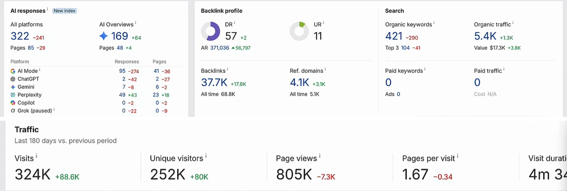Open the 5.4K organic traffic report
Viewport: 567px width, 191px height.
(x=486, y=36)
